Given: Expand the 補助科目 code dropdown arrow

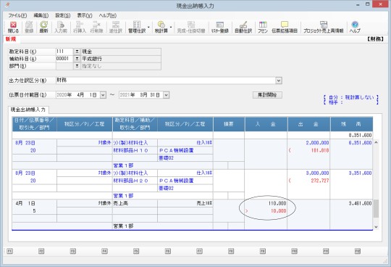Looking at the screenshot, I should coord(77,59).
